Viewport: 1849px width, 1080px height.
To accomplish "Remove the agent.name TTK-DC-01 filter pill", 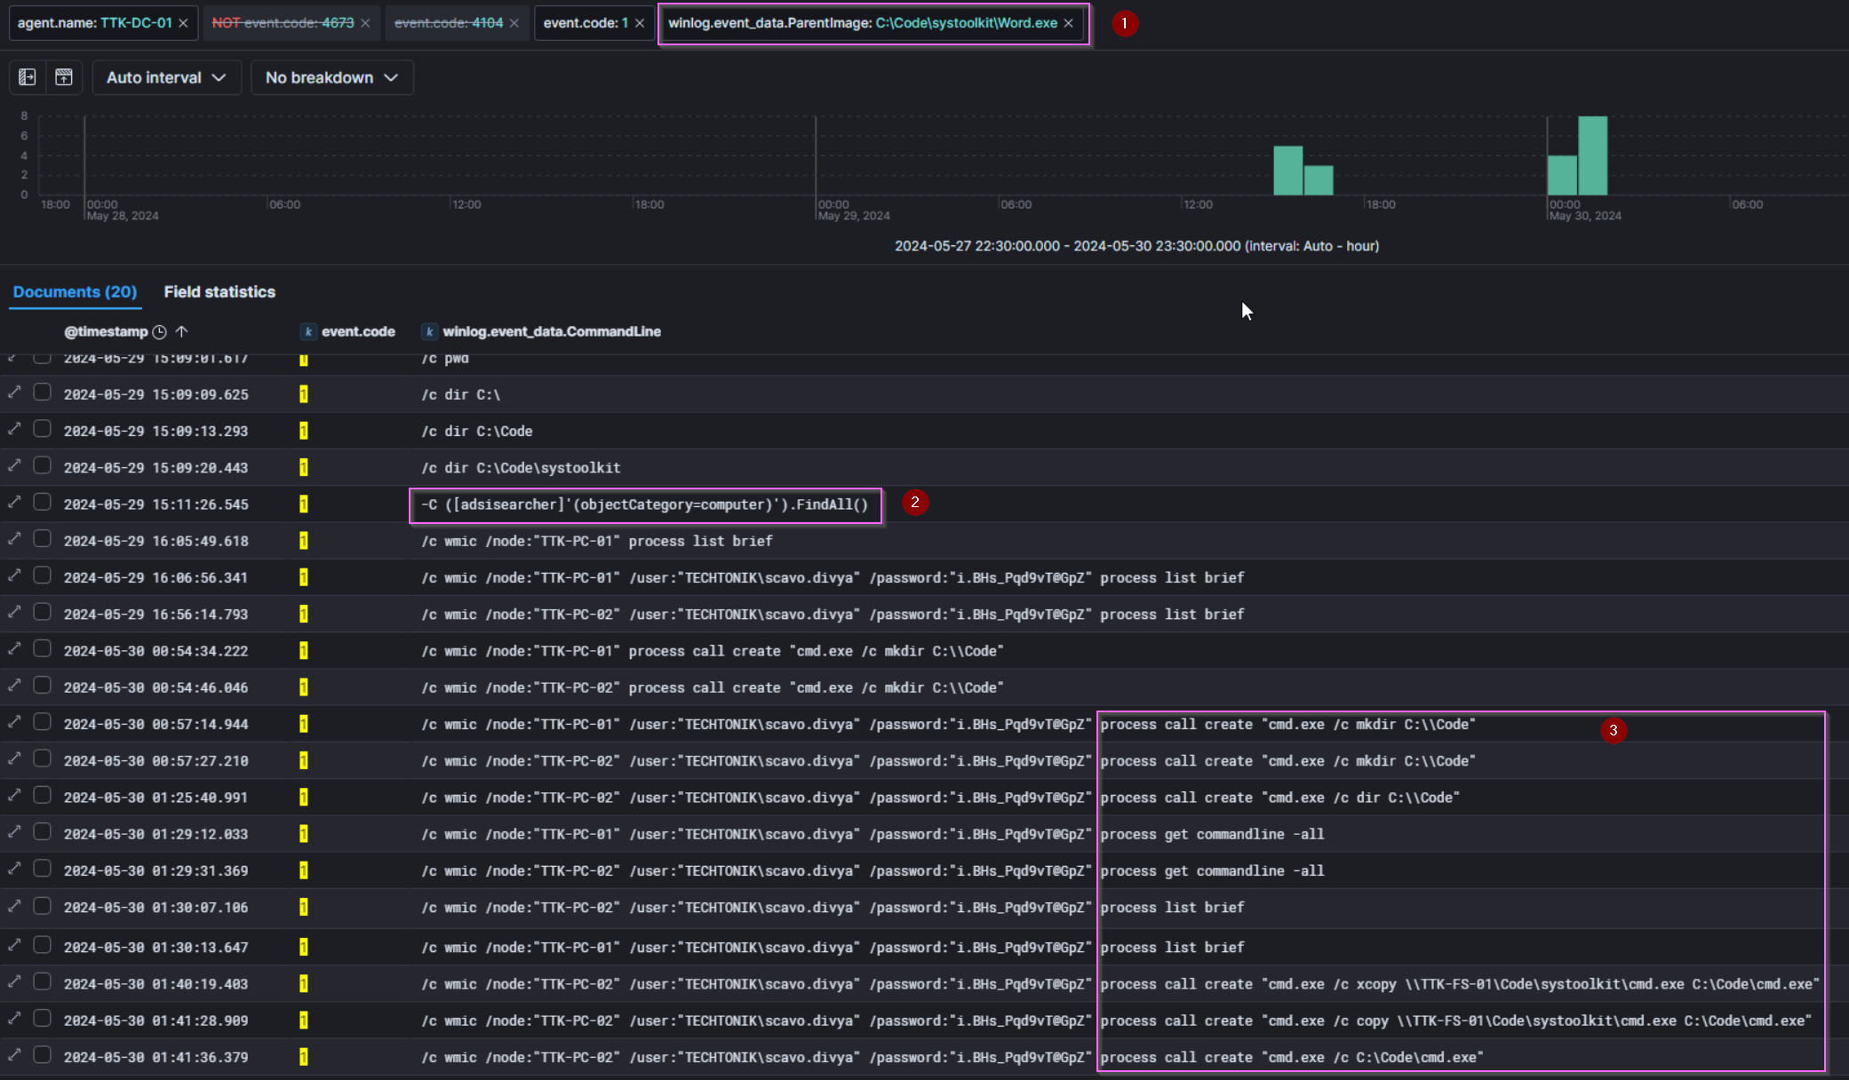I will click(x=183, y=23).
